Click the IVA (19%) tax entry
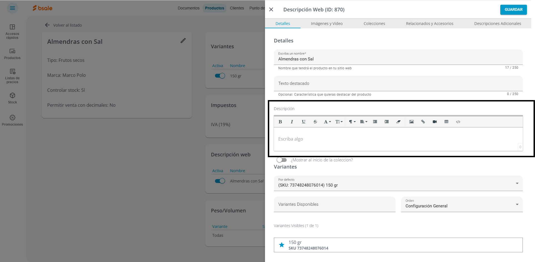 (x=221, y=124)
